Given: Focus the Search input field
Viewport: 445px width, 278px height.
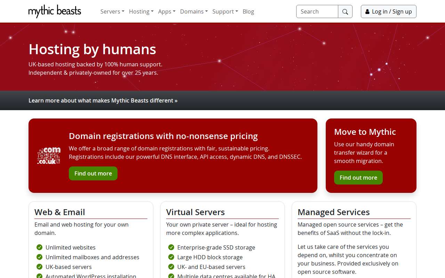Looking at the screenshot, I should tap(317, 11).
